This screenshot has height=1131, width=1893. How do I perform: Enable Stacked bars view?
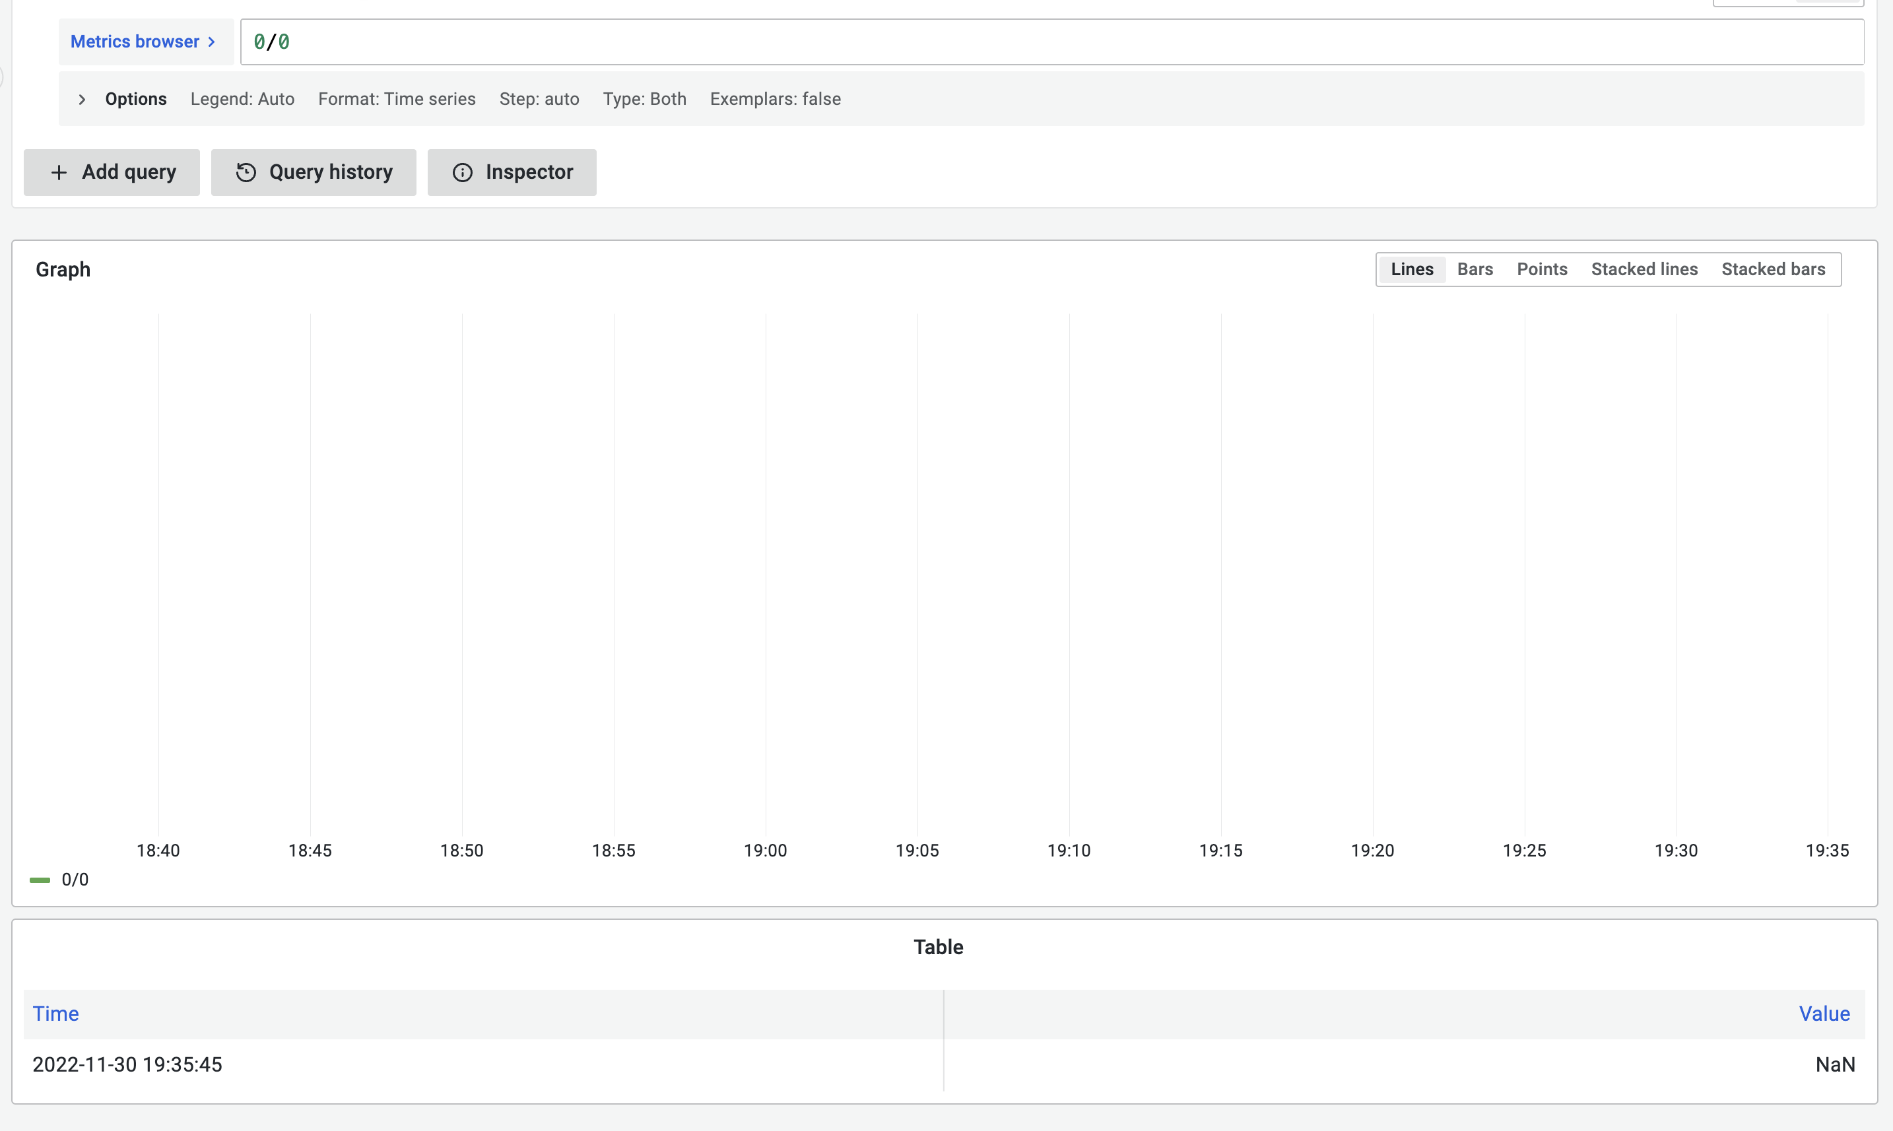coord(1773,269)
